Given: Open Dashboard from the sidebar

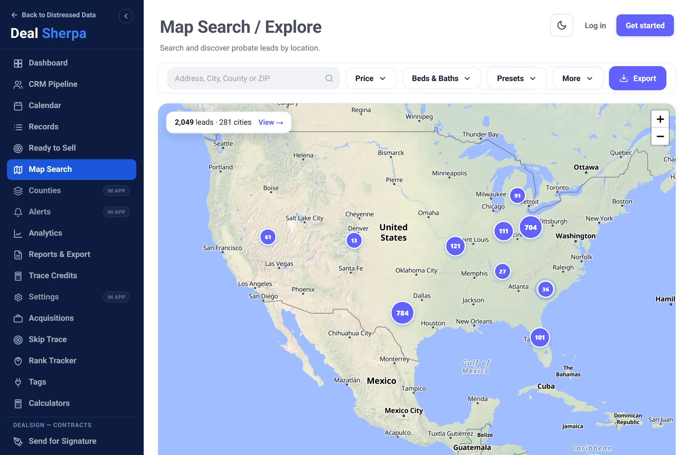Looking at the screenshot, I should click(71, 63).
